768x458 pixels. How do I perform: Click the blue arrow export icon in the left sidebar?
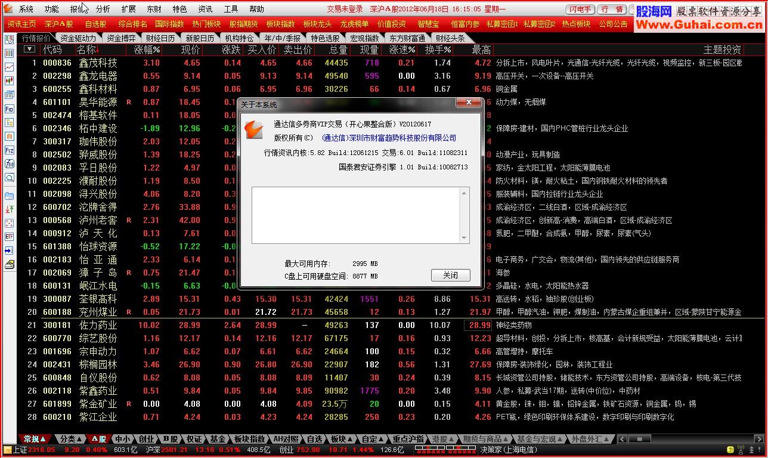[9, 250]
